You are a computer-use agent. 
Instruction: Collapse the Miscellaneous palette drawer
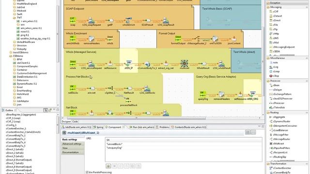(x=288, y=58)
